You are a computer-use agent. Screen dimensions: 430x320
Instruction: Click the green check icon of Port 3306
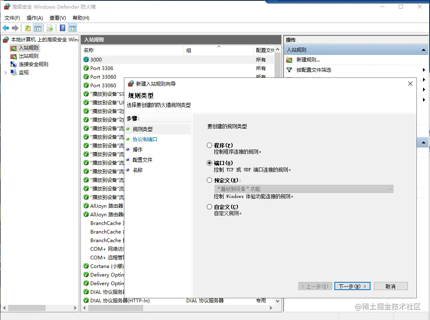coord(86,68)
